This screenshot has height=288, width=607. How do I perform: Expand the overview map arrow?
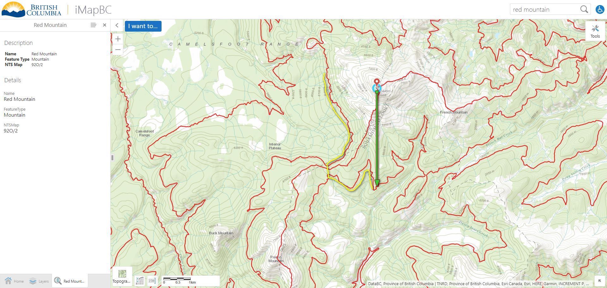tap(599, 281)
